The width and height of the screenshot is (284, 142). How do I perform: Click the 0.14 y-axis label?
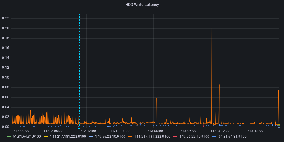point(6,58)
